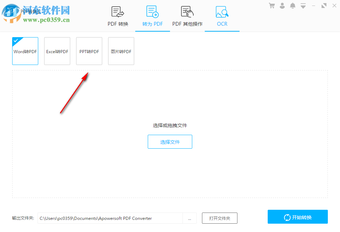
Task: Click the PDF 其他操作 hand icon
Action: (x=187, y=11)
